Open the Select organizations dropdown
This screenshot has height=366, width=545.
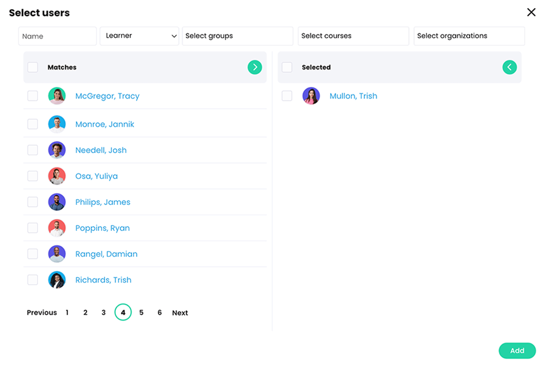(x=469, y=36)
